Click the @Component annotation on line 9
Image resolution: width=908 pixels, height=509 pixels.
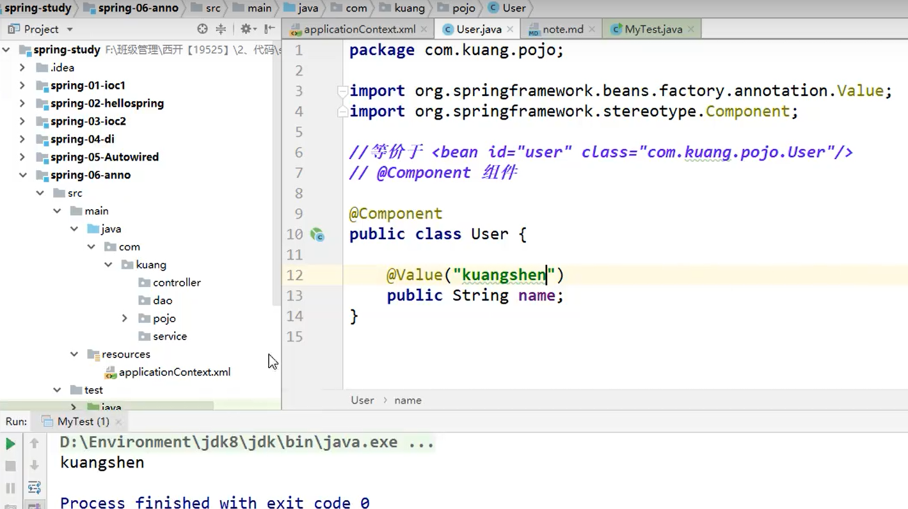tap(395, 214)
